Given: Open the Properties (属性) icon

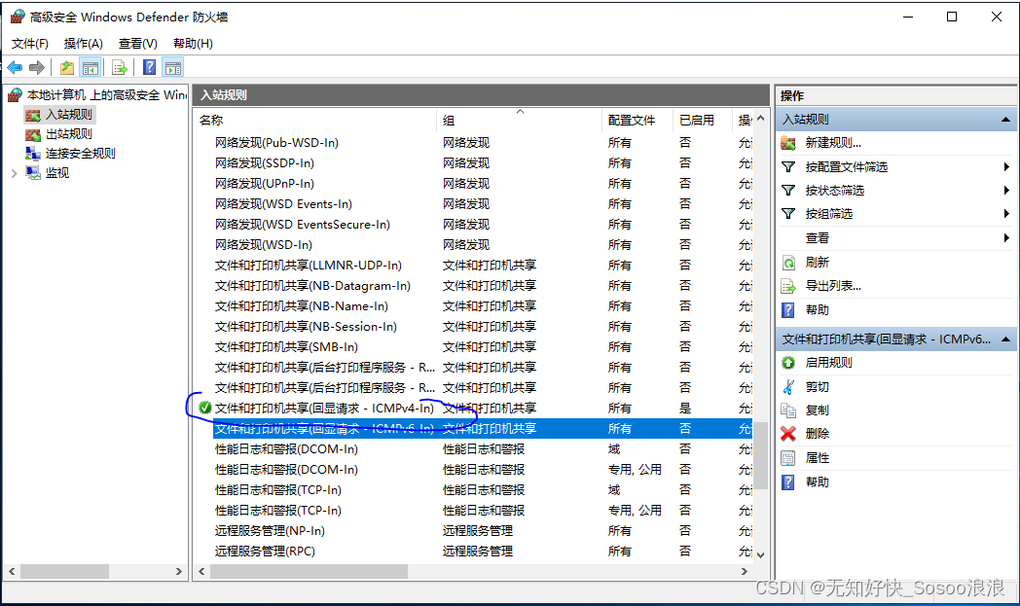Looking at the screenshot, I should 788,458.
